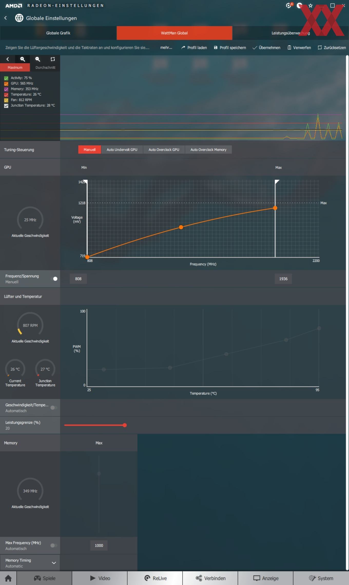The width and height of the screenshot is (349, 585).
Task: Click Profil laden text label
Action: (x=197, y=48)
